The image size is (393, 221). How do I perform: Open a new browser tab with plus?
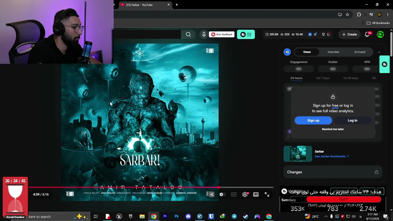pyautogui.click(x=177, y=5)
